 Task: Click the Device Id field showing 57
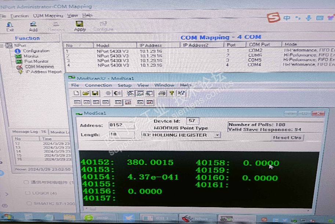pos(193,121)
